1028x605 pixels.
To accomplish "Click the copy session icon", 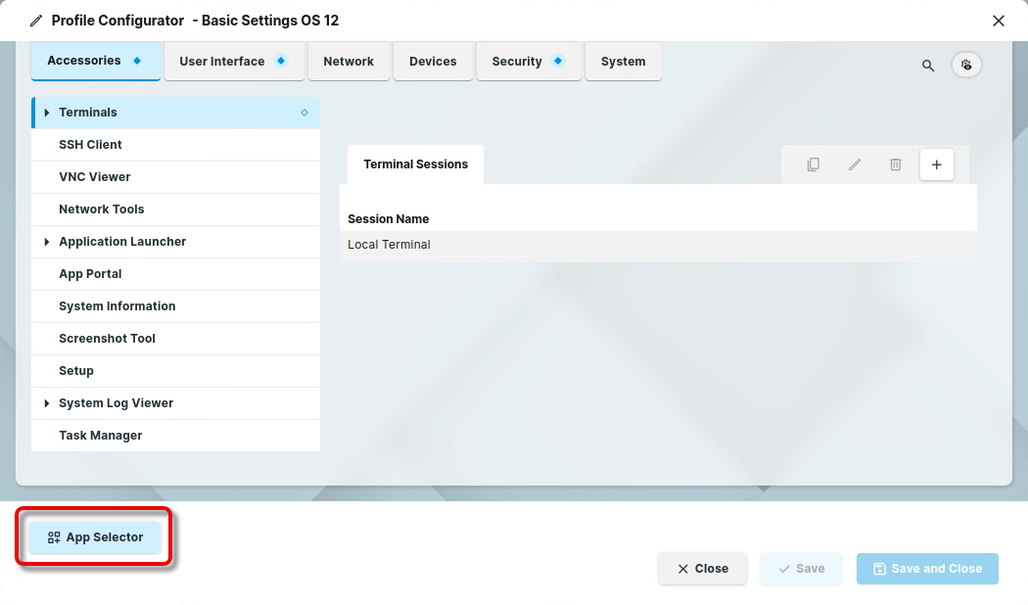I will (x=813, y=164).
